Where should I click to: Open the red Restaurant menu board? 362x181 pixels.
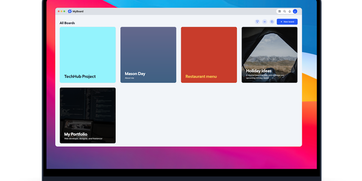point(209,55)
